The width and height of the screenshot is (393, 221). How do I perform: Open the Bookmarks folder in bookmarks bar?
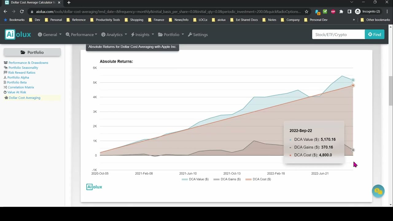tap(14, 20)
